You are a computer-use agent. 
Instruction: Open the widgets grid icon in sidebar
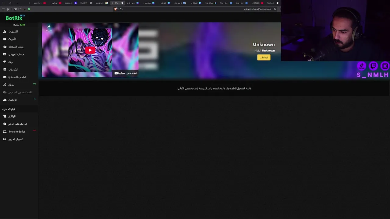point(5,39)
